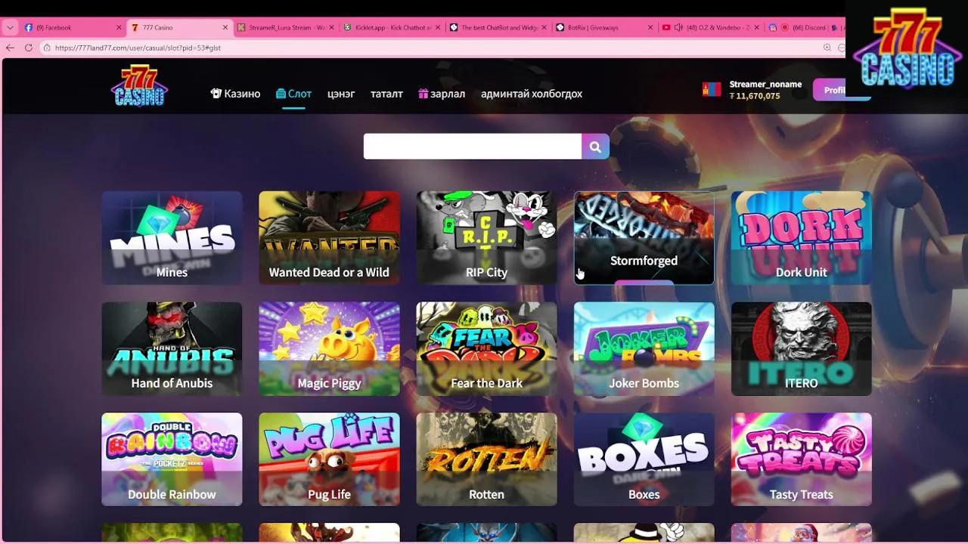Click the browser back arrow
Screen dimensions: 968x544
click(9, 47)
